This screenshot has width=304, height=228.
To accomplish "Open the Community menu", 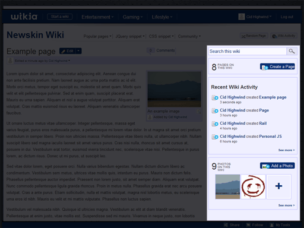I will pyautogui.click(x=189, y=36).
